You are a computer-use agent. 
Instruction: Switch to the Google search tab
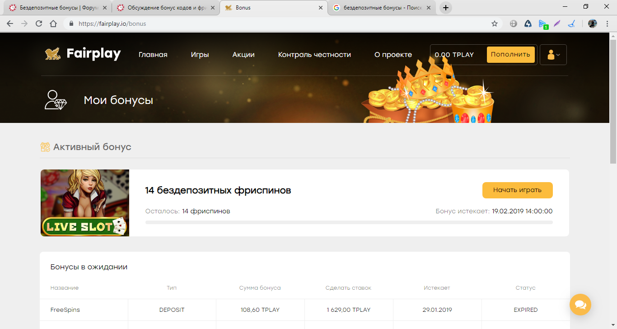(383, 8)
